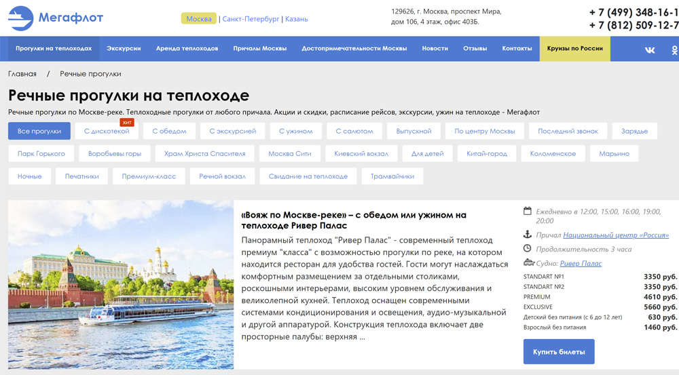
Task: Choose the Последний звонок tag
Action: (568, 131)
